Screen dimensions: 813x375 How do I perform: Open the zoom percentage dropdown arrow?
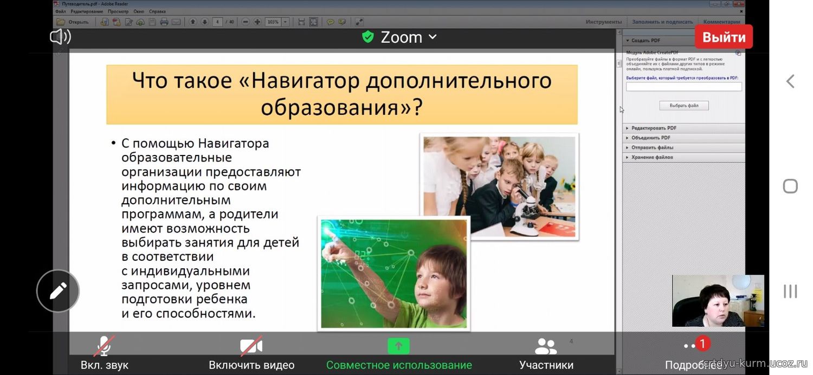[x=286, y=22]
